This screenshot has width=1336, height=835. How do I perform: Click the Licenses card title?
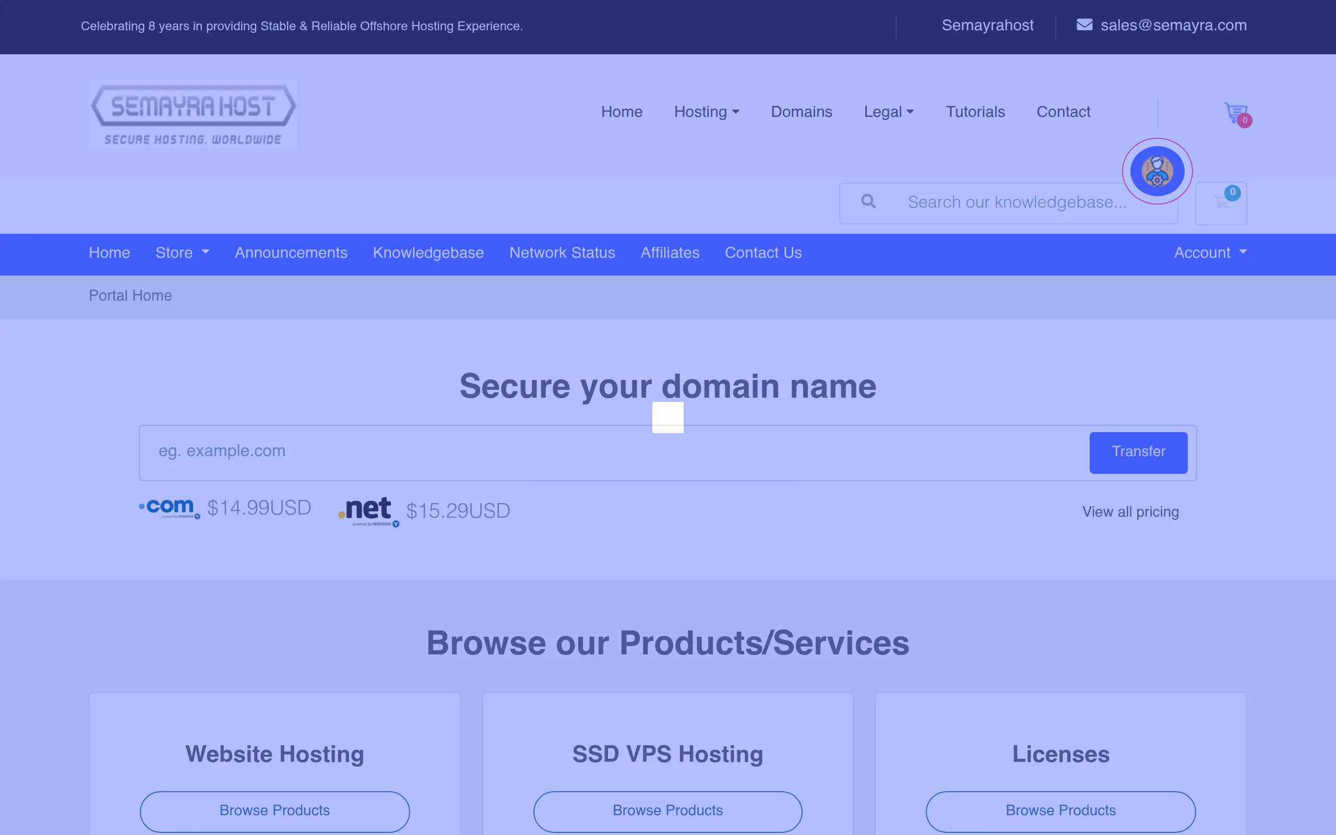pyautogui.click(x=1060, y=755)
